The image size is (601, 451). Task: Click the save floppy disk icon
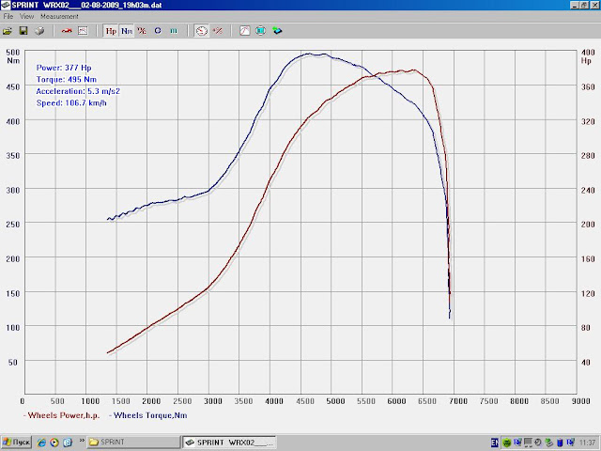pos(23,31)
